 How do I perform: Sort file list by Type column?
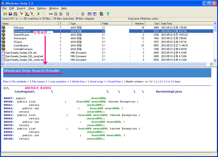click(85, 23)
